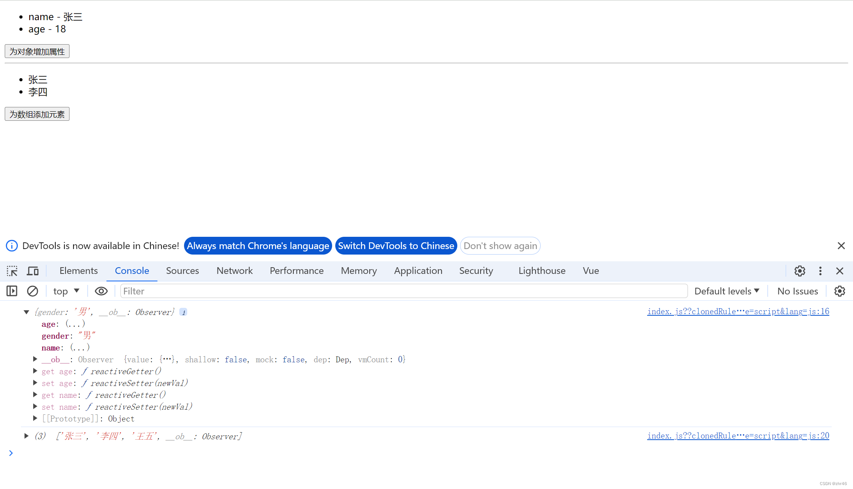Switch to the Network tab
The width and height of the screenshot is (853, 489).
click(235, 271)
